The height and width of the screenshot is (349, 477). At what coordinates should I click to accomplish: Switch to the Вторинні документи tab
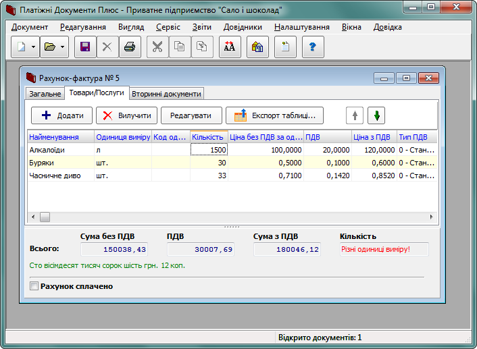click(x=166, y=94)
